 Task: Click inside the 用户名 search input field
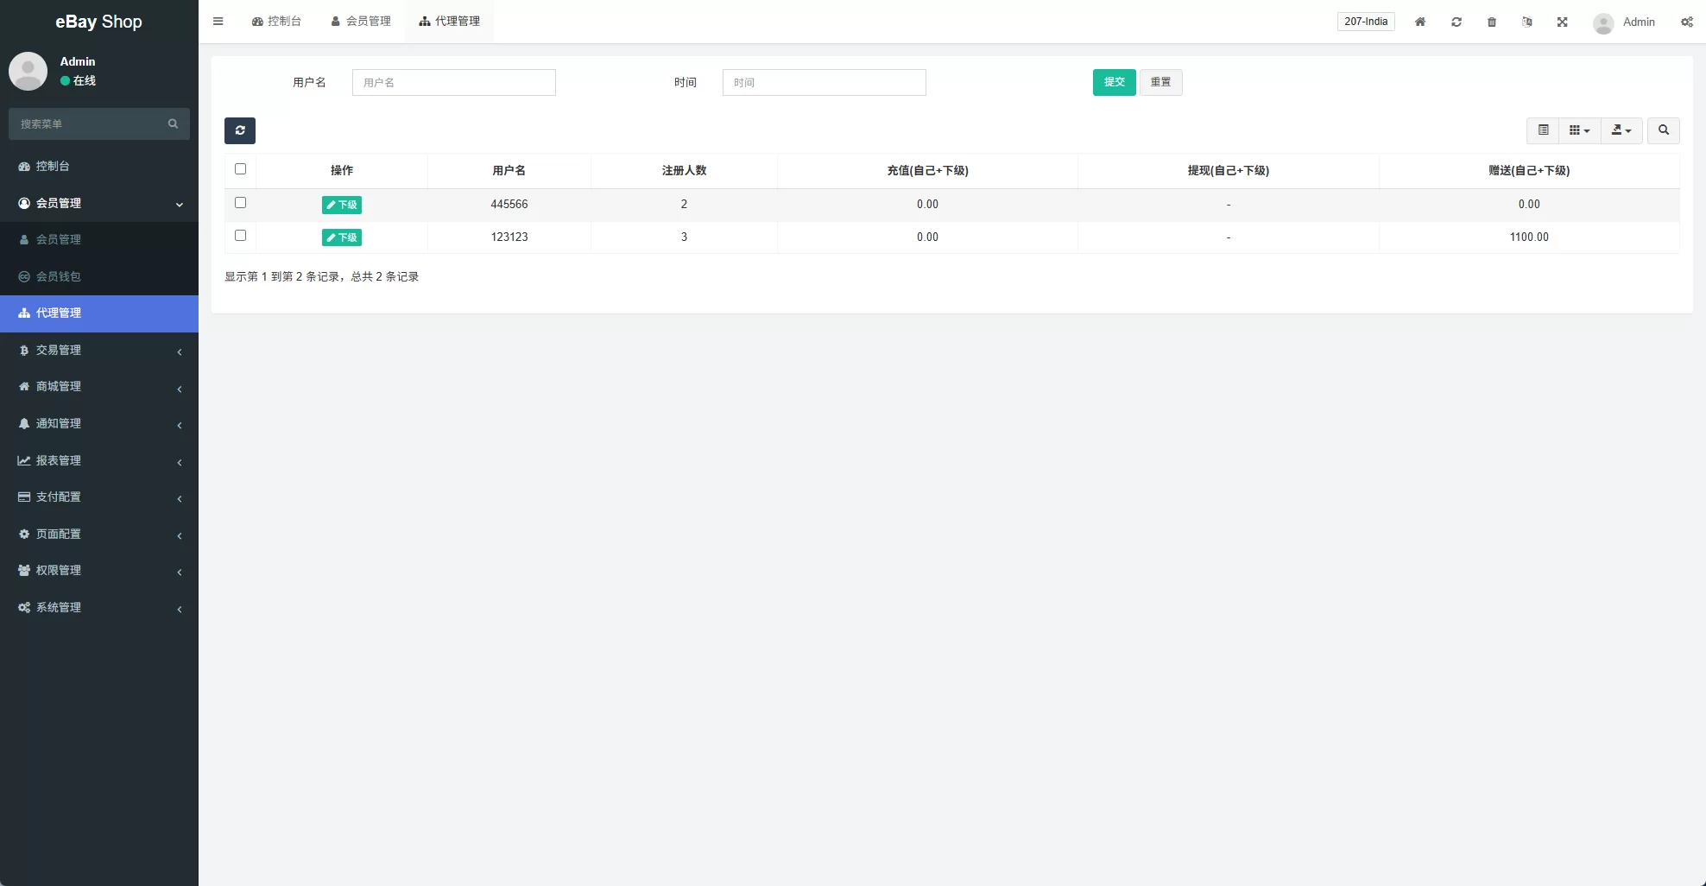(x=453, y=82)
